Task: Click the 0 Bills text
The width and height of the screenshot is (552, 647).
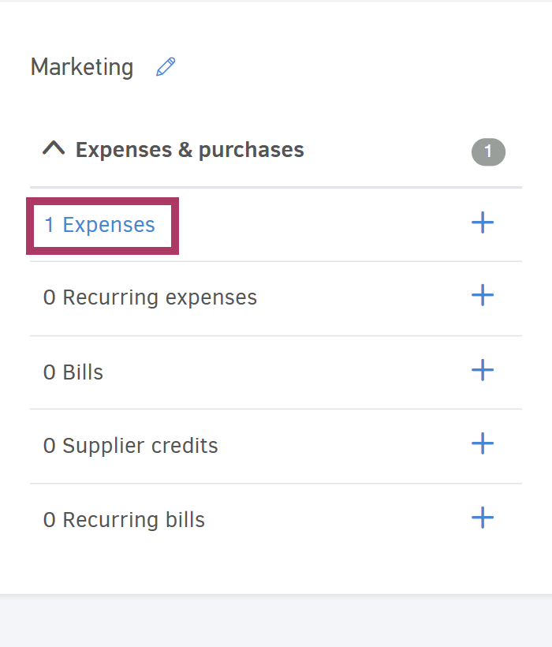Action: (73, 372)
